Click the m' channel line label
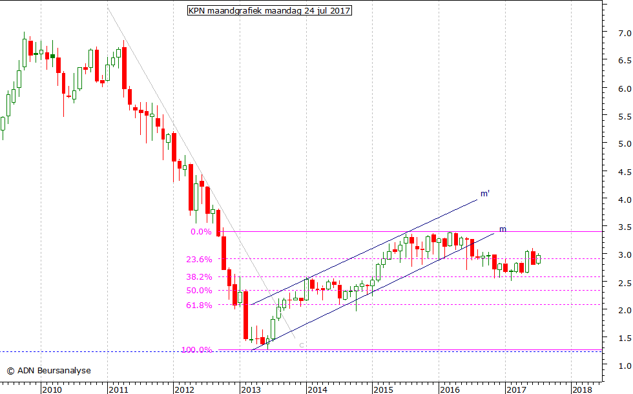Viewport: 633px width, 394px height. [485, 194]
